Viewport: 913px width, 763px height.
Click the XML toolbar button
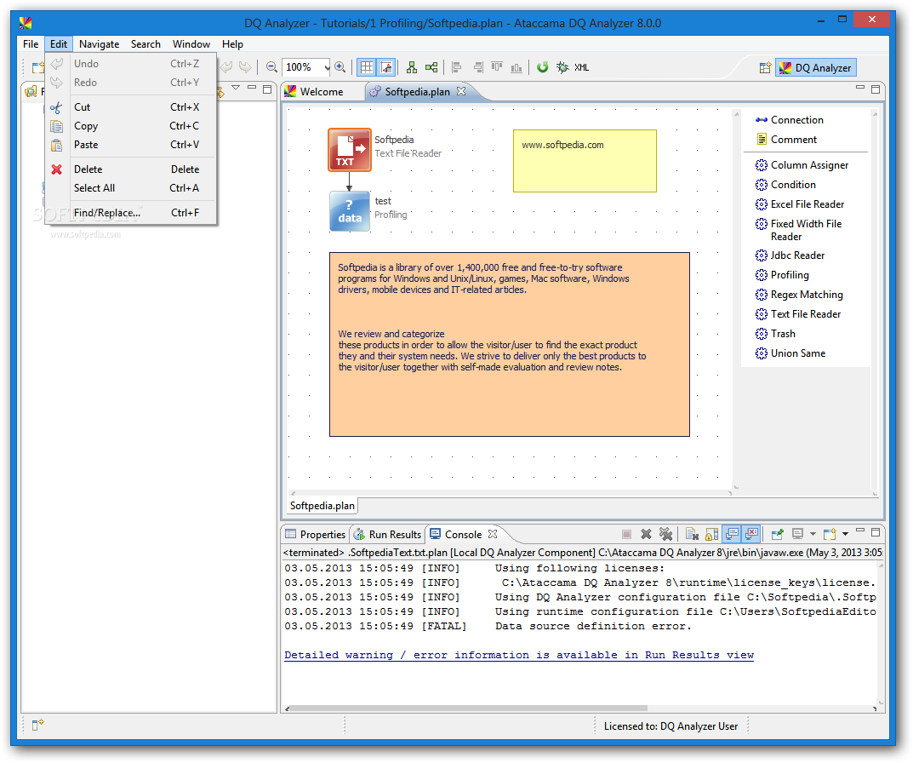coord(582,67)
